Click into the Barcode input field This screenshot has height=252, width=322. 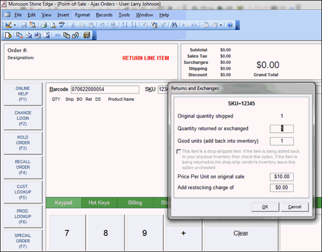click(105, 89)
